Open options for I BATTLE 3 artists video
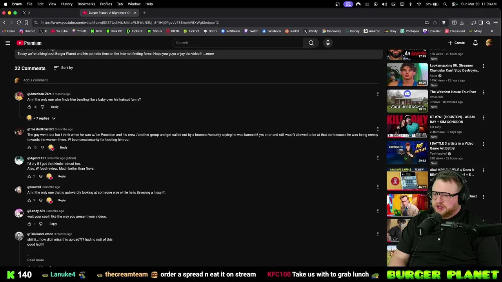The height and width of the screenshot is (282, 502). (x=483, y=144)
